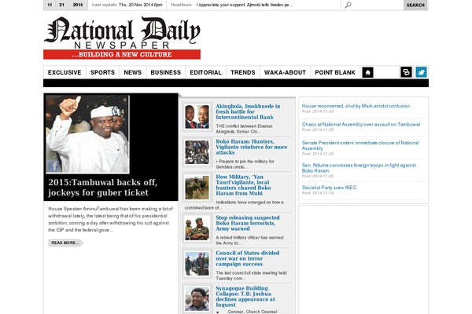Click the '...BUILDING A NEW CULTURE' red banner
Viewport: 472px width, 314px height.
[x=122, y=54]
